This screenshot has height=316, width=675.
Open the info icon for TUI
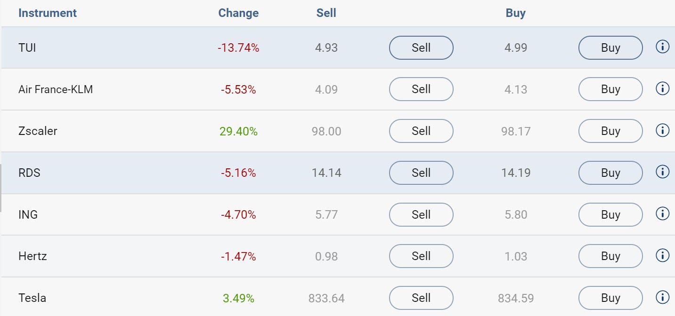[x=662, y=47]
